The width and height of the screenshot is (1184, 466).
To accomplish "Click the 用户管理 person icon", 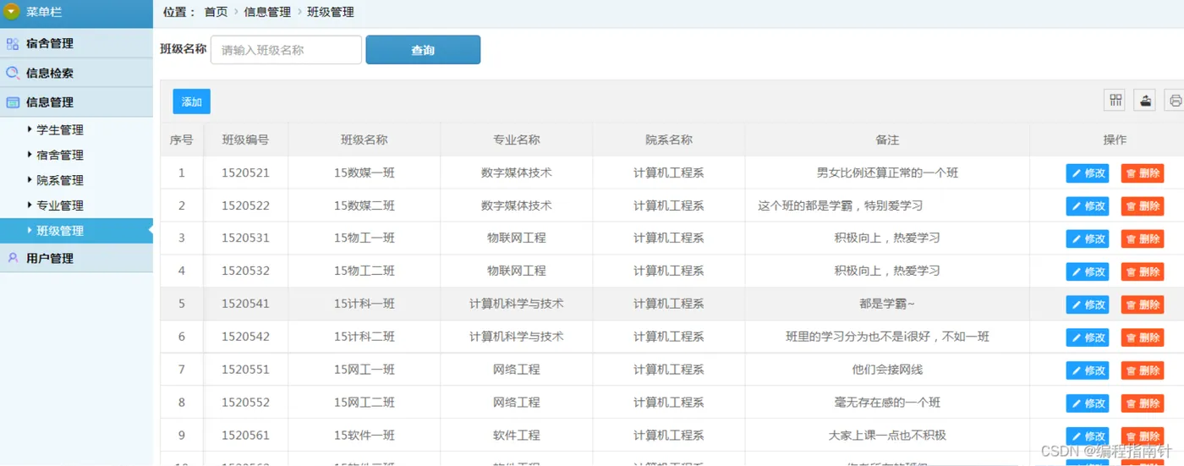I will [13, 258].
